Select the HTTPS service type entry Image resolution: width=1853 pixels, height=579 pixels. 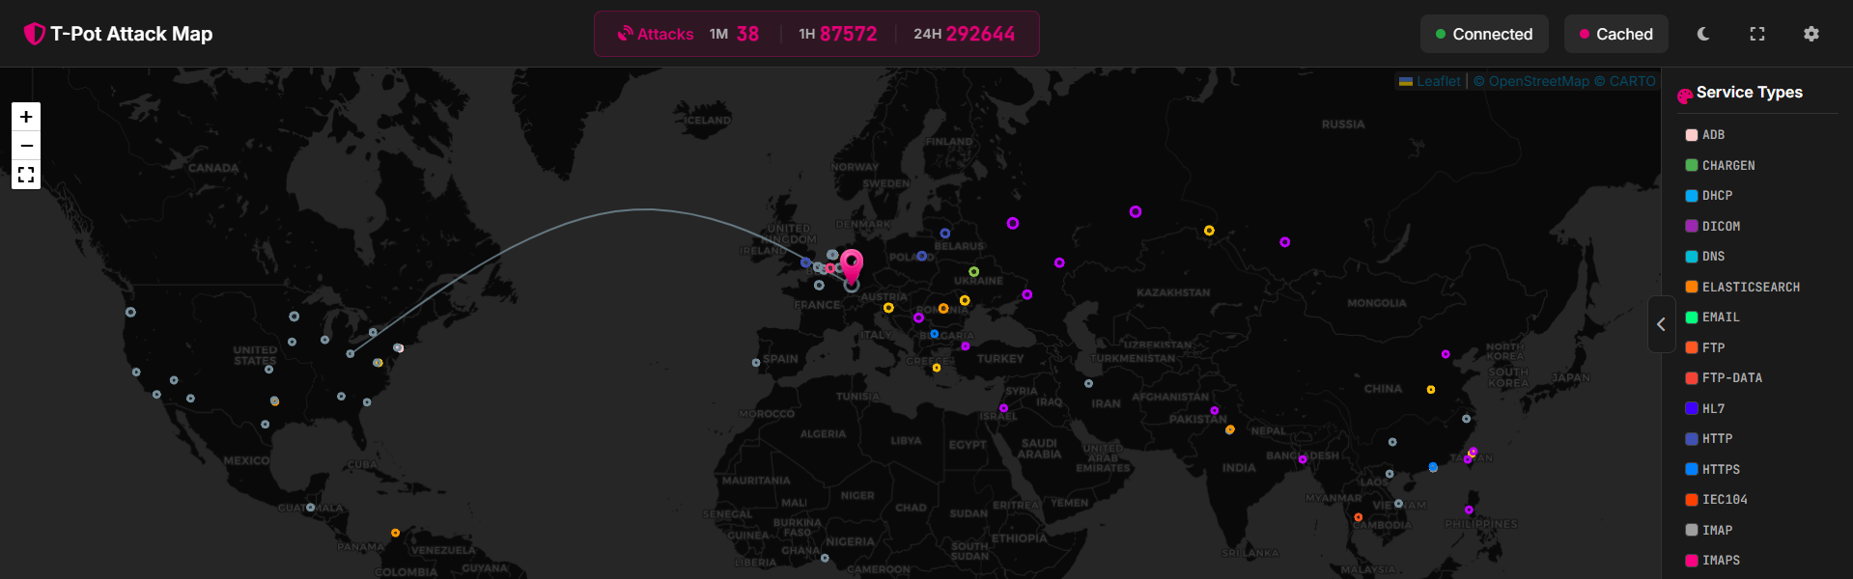tap(1721, 469)
